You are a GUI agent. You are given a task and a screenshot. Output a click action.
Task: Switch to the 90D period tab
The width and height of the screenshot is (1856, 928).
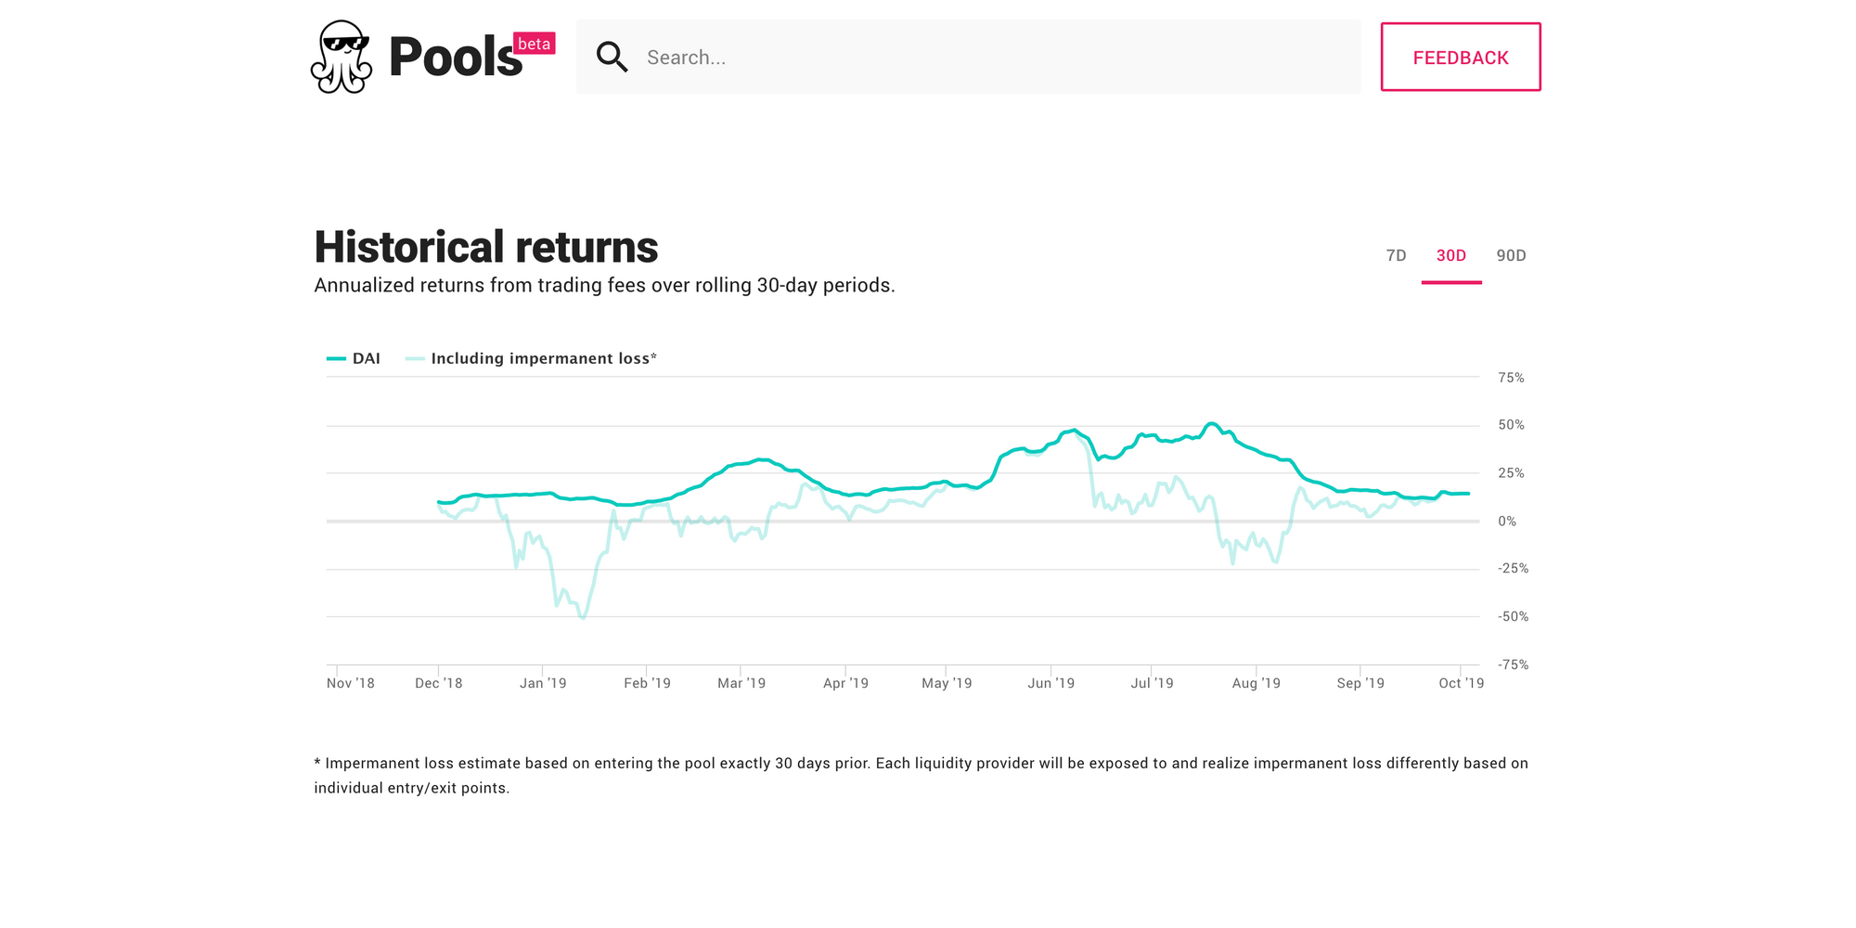1511,255
